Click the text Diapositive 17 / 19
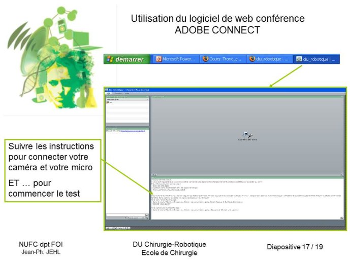350x262 pixels. (295, 247)
